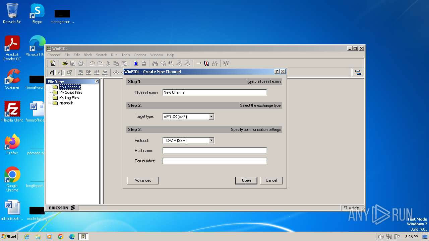Viewport: 429px width, 241px height.
Task: Open the Run menu
Action: (114, 55)
